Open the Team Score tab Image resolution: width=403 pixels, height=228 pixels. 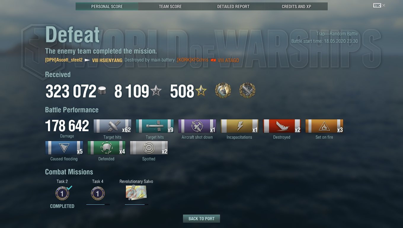point(170,6)
